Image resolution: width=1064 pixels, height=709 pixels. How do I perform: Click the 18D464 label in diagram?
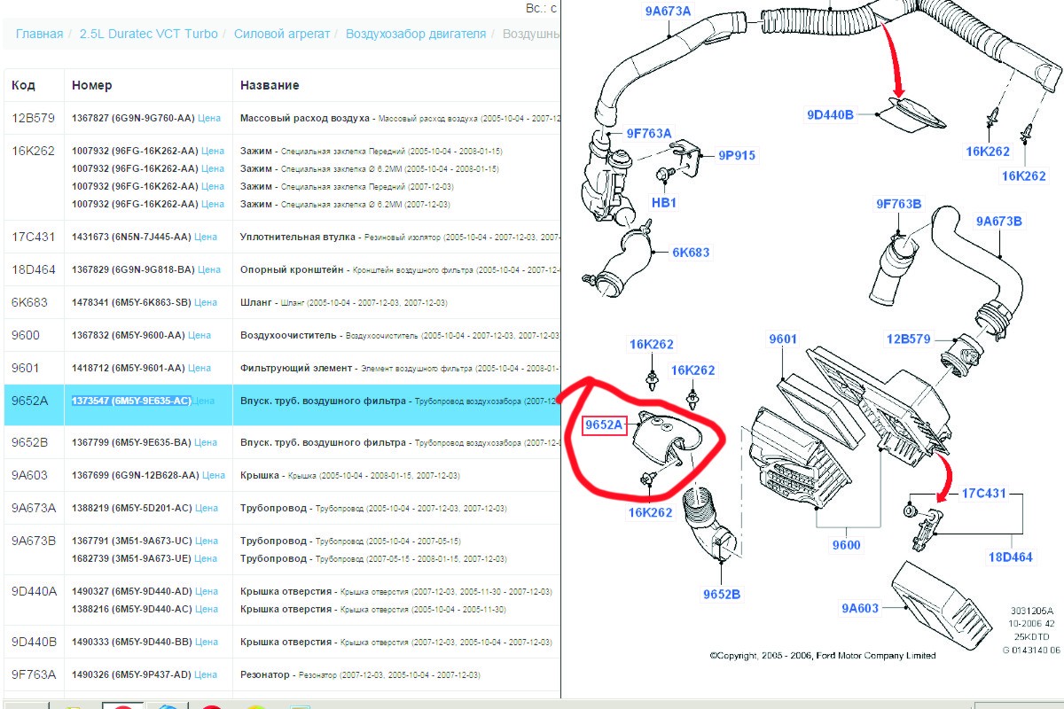click(1011, 557)
